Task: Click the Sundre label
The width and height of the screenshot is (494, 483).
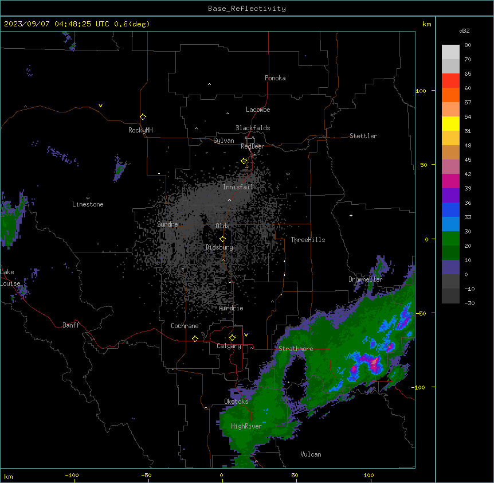Action: (167, 224)
